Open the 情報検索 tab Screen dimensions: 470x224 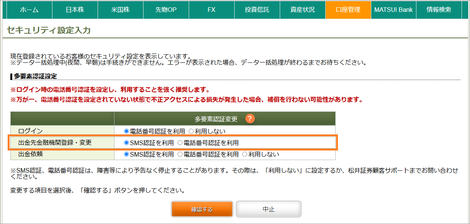(439, 10)
